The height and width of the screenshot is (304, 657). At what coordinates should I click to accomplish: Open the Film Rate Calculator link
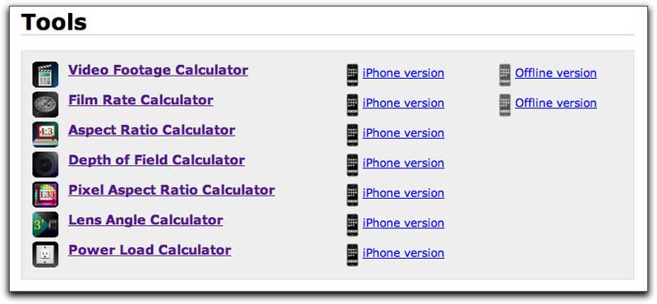[140, 100]
